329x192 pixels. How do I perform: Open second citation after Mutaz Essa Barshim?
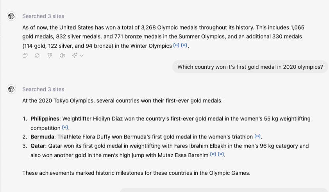click(221, 154)
